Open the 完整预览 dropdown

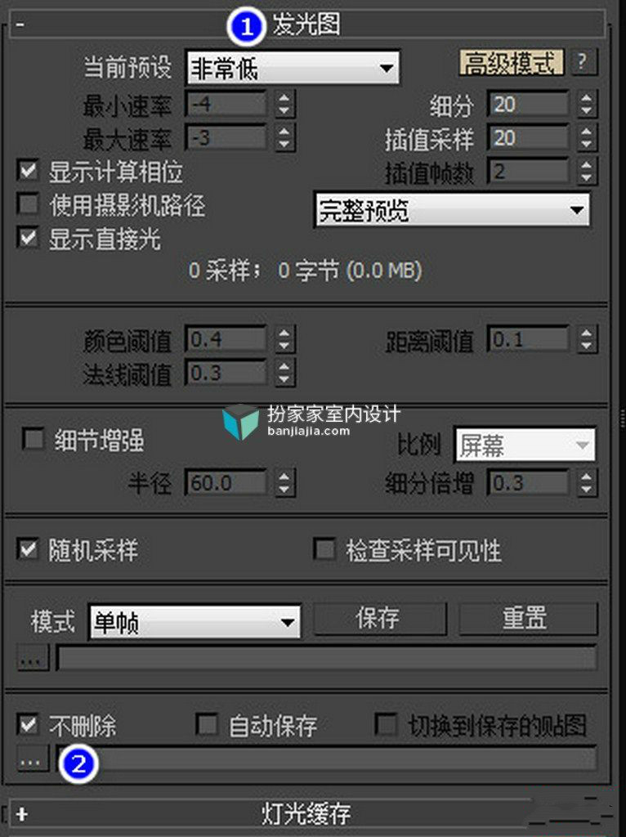click(453, 210)
